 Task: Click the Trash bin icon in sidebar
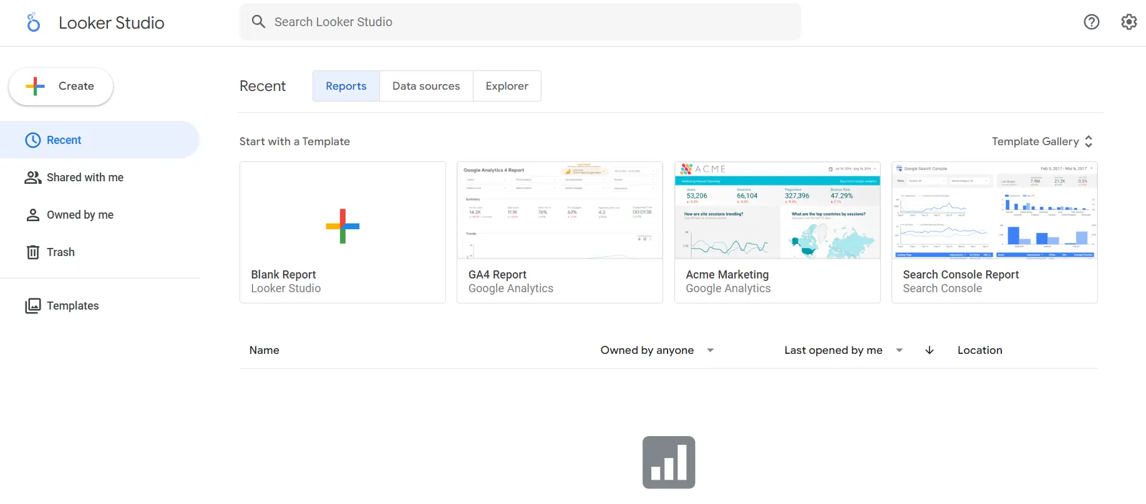point(33,252)
